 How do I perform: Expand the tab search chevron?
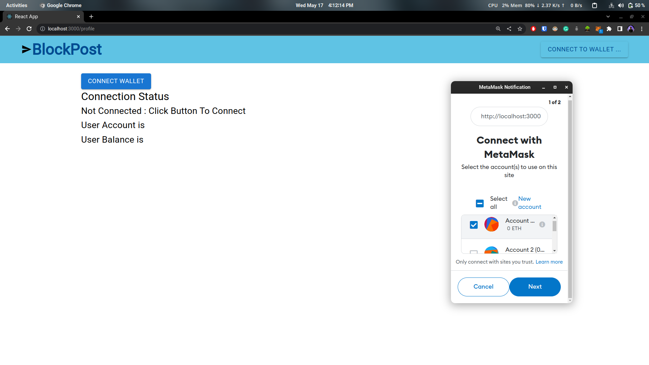pos(608,17)
